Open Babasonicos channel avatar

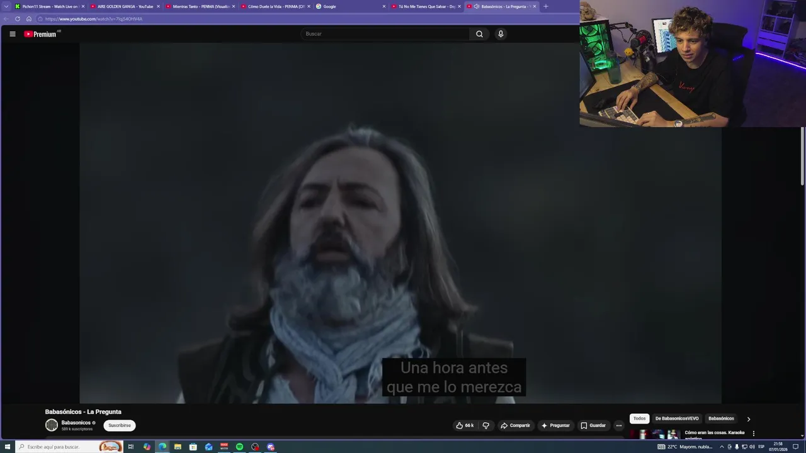[52, 425]
